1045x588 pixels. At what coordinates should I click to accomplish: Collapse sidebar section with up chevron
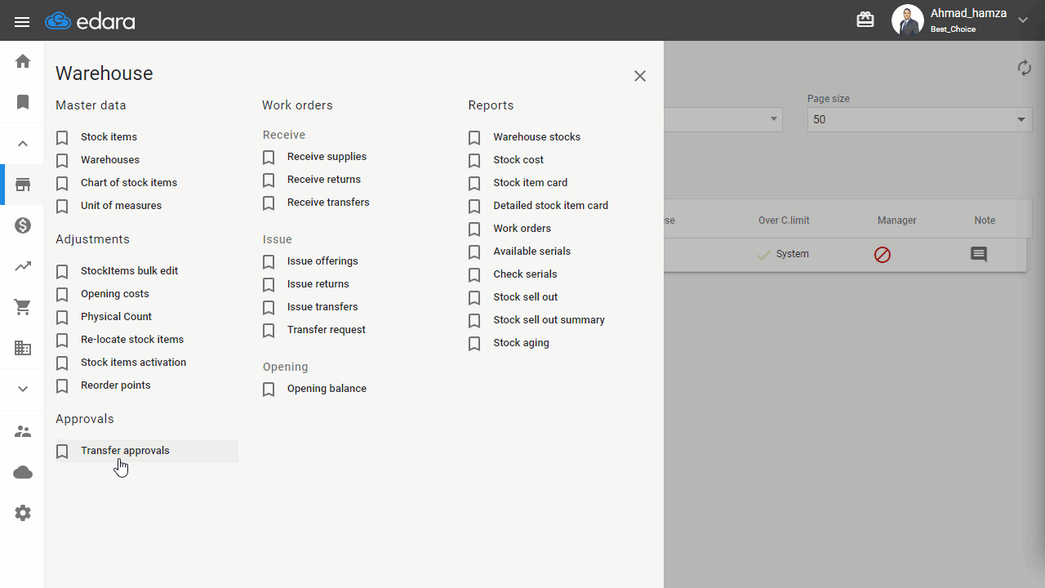pyautogui.click(x=23, y=144)
